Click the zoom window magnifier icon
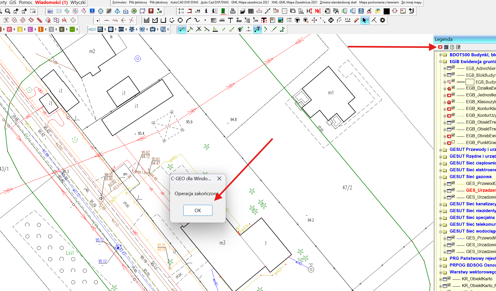Screen dimensions: 496x291 (8, 11)
